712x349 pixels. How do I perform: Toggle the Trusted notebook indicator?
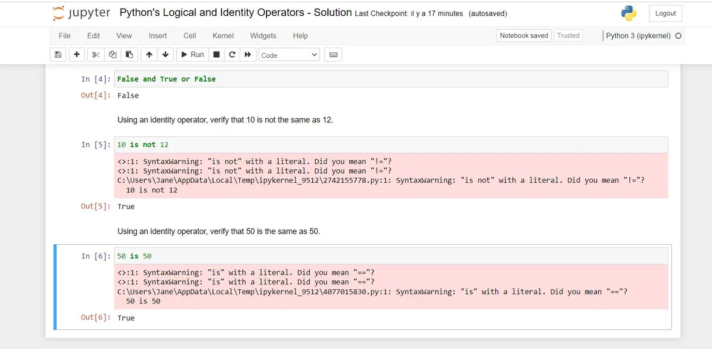pyautogui.click(x=568, y=36)
